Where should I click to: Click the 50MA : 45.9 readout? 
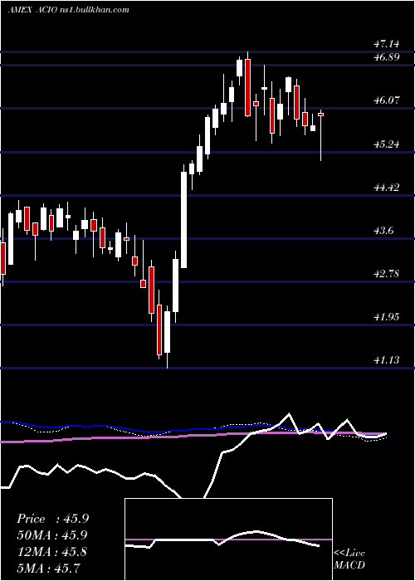pos(52,535)
